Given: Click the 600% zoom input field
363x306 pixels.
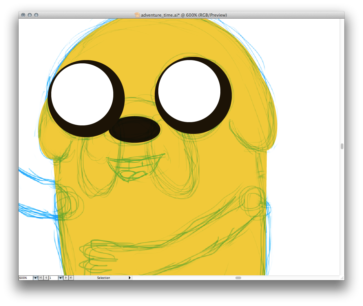Looking at the screenshot, I should coord(25,278).
